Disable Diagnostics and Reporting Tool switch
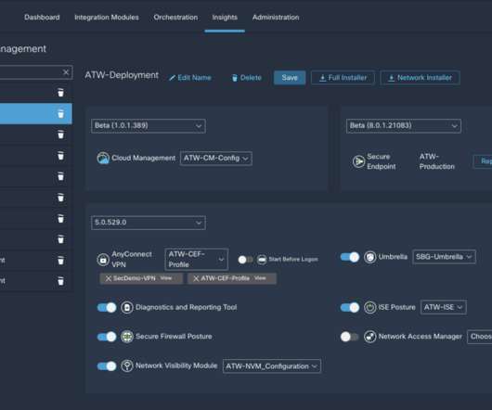Image resolution: width=492 pixels, height=410 pixels. point(107,308)
